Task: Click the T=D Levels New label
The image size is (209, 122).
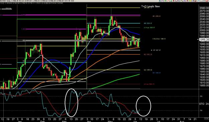Action: 150,6
